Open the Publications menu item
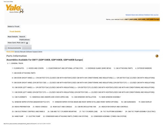This screenshot has height=126, width=163. click(x=24, y=40)
